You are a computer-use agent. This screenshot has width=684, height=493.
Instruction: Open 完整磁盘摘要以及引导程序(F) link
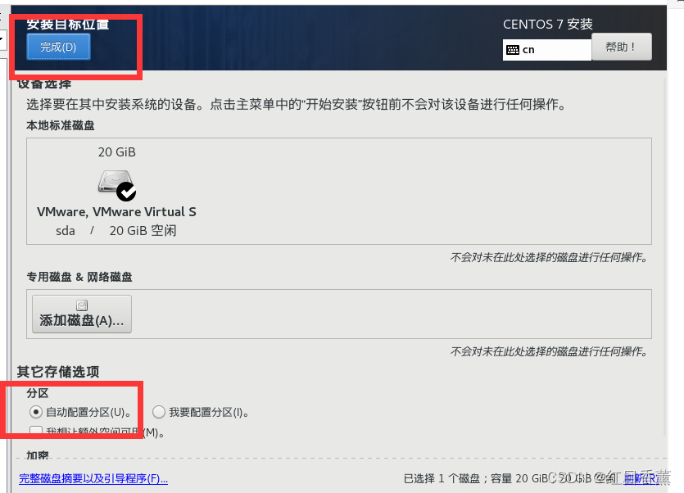click(93, 478)
